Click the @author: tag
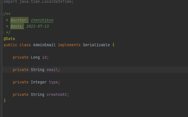 (x=20, y=20)
